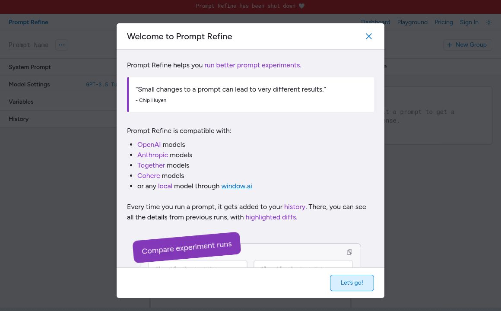Click the Prompt Refine logo text
This screenshot has height=311, width=501.
click(29, 22)
